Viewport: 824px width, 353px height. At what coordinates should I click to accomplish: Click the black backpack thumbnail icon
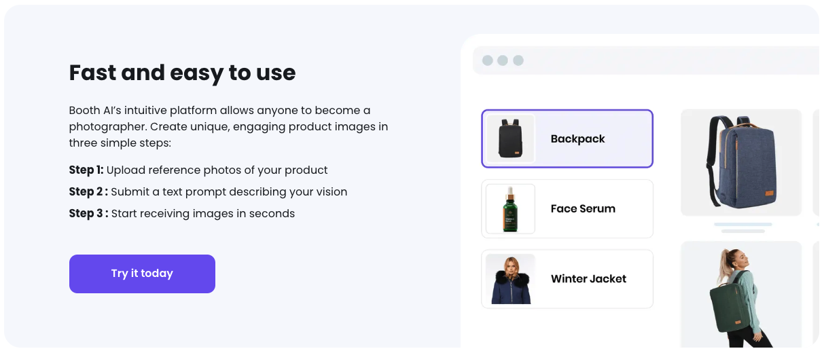click(510, 138)
